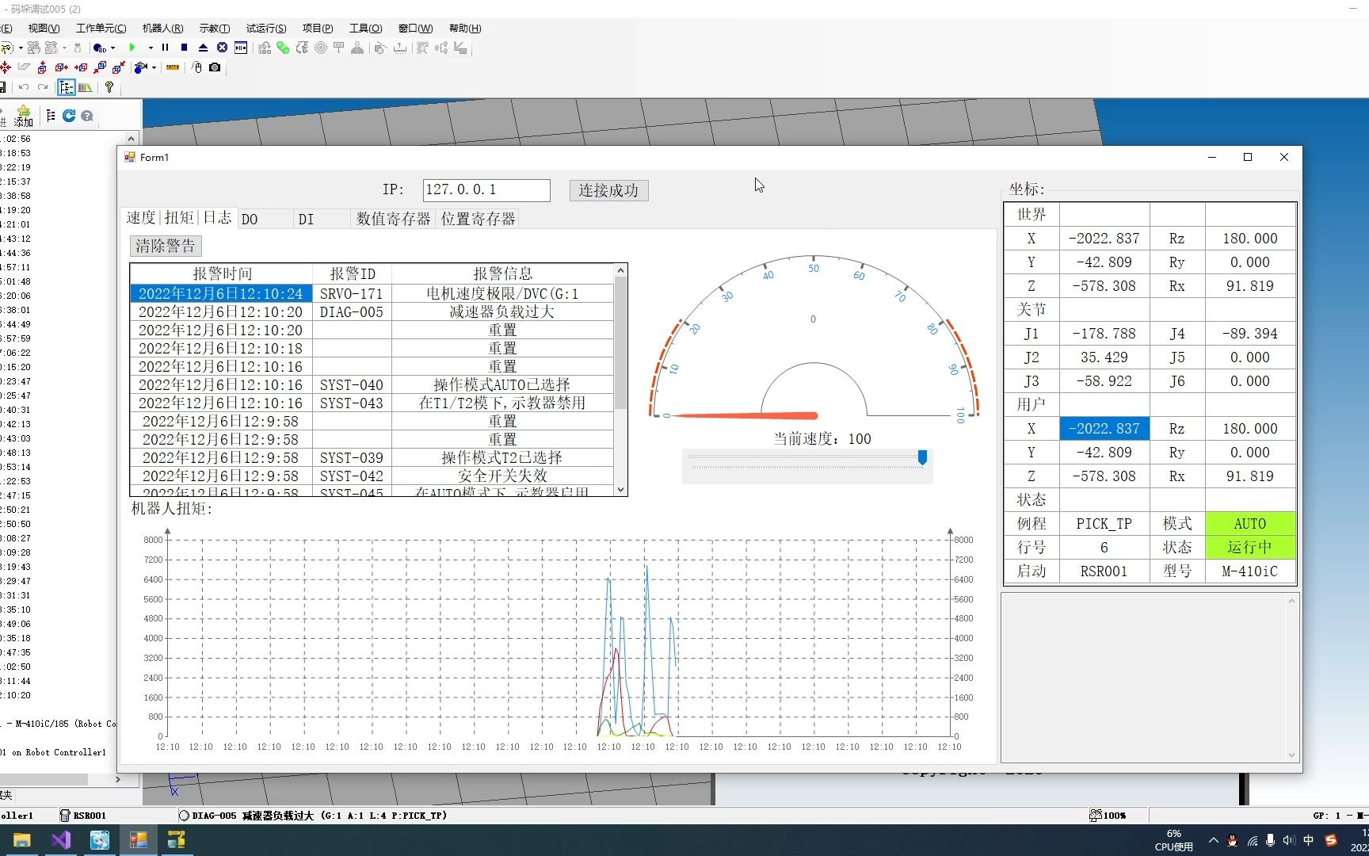Screen dimensions: 1369x856
Task: Click the mouse commands icon
Action: coord(197,67)
